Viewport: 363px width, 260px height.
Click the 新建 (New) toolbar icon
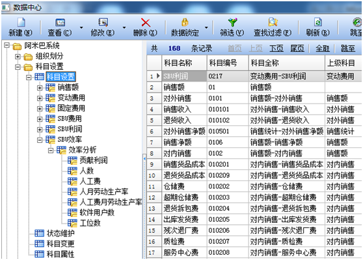click(21, 23)
